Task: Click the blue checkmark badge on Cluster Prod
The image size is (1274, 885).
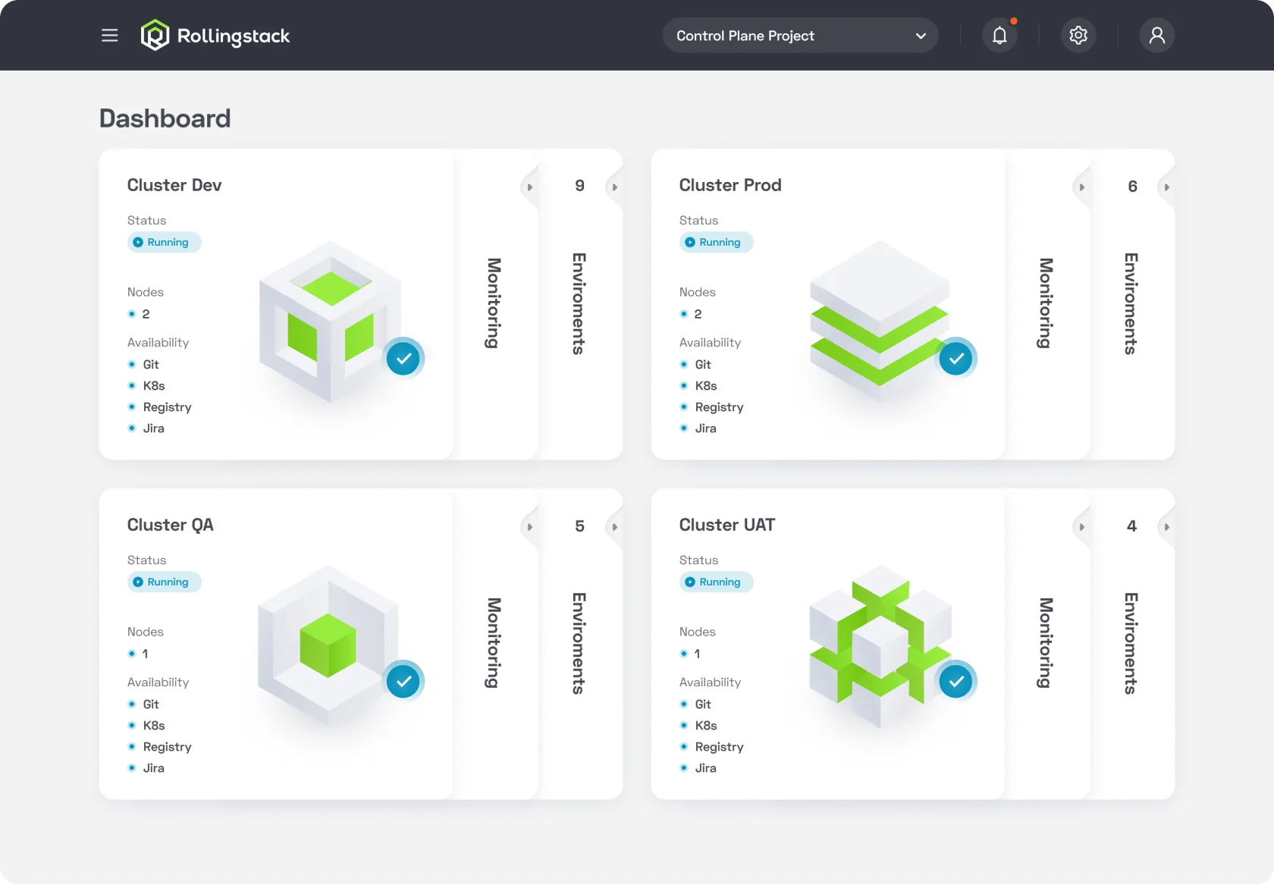Action: tap(956, 359)
